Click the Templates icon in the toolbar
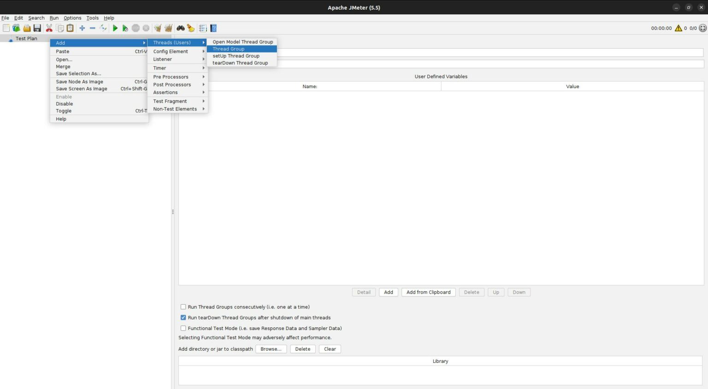 tap(16, 28)
